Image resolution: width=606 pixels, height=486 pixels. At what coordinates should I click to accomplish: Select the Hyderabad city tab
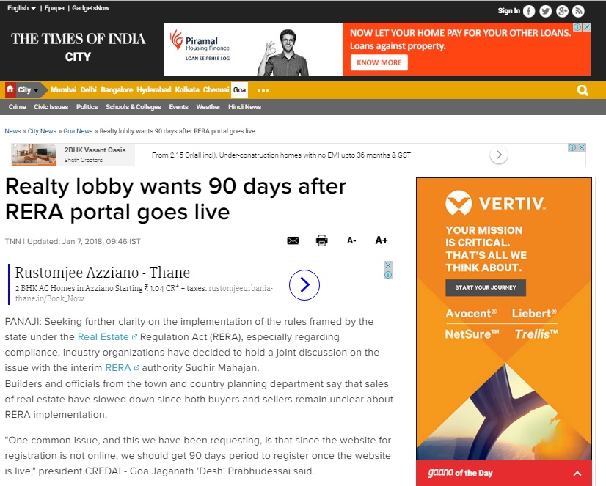154,90
